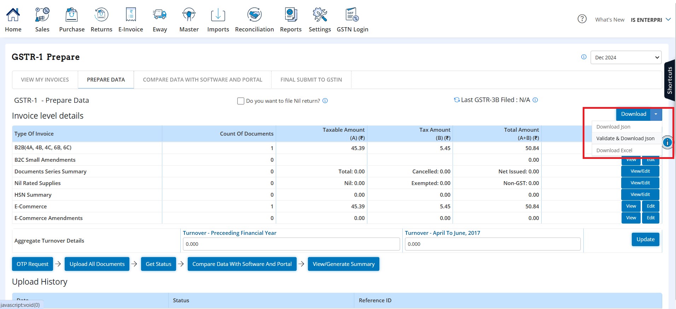Open the GSTN Login icon
676x309 pixels.
coord(352,15)
